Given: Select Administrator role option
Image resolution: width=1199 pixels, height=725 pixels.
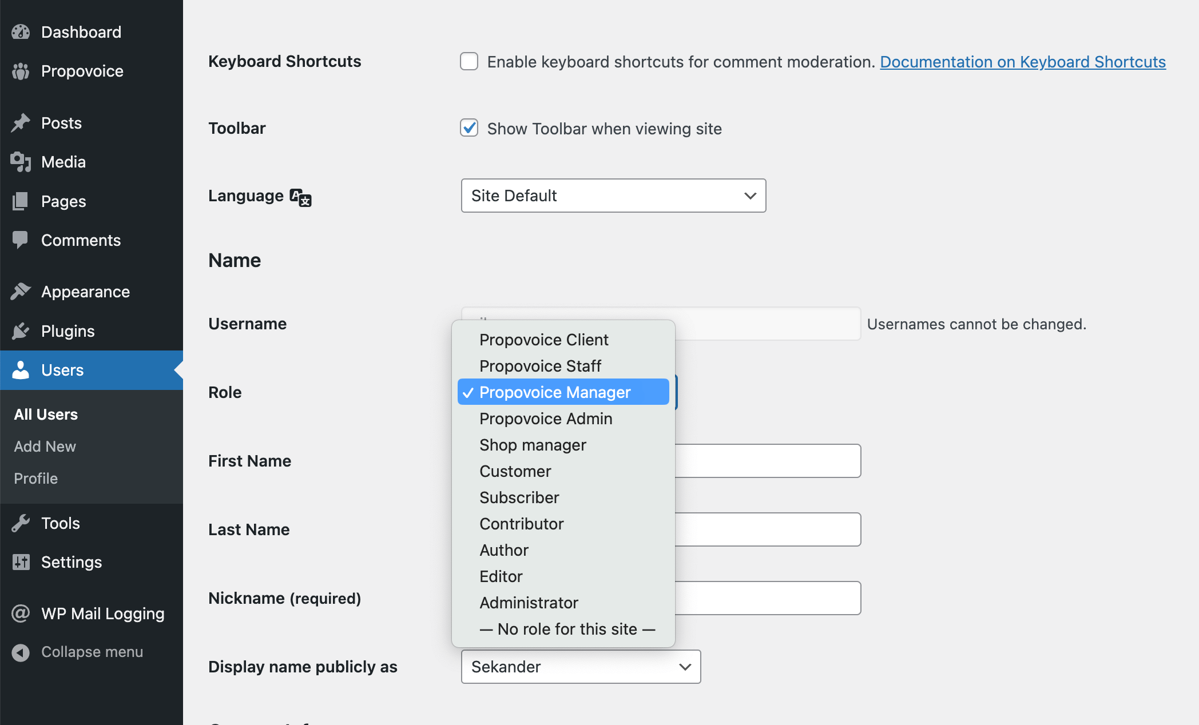Looking at the screenshot, I should pos(563,603).
